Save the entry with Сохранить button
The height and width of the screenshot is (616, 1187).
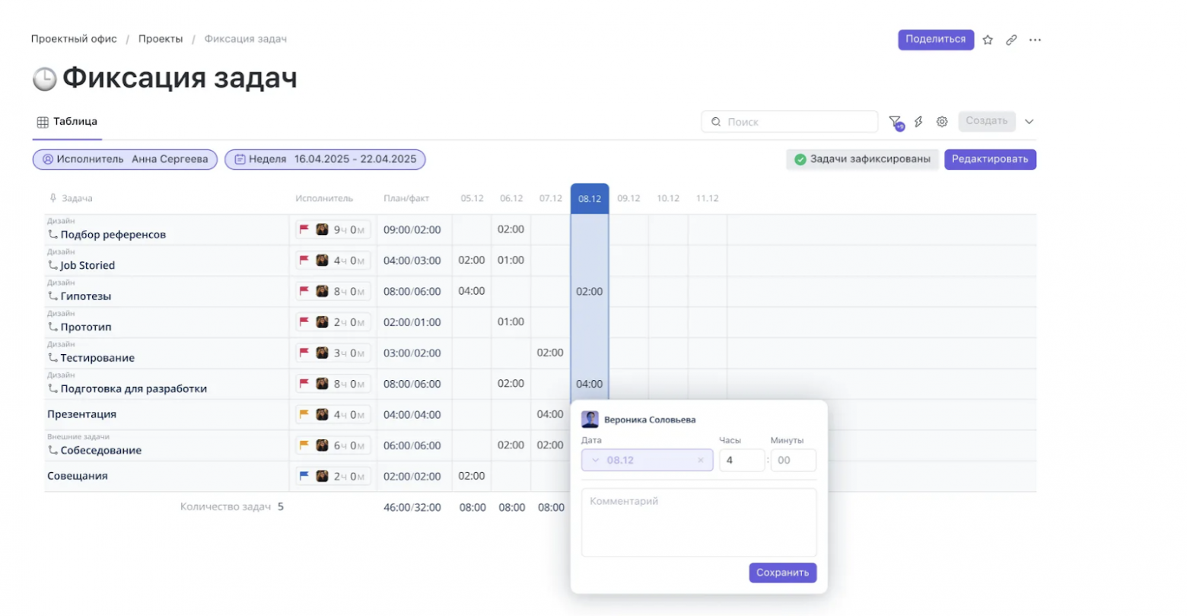pyautogui.click(x=782, y=573)
